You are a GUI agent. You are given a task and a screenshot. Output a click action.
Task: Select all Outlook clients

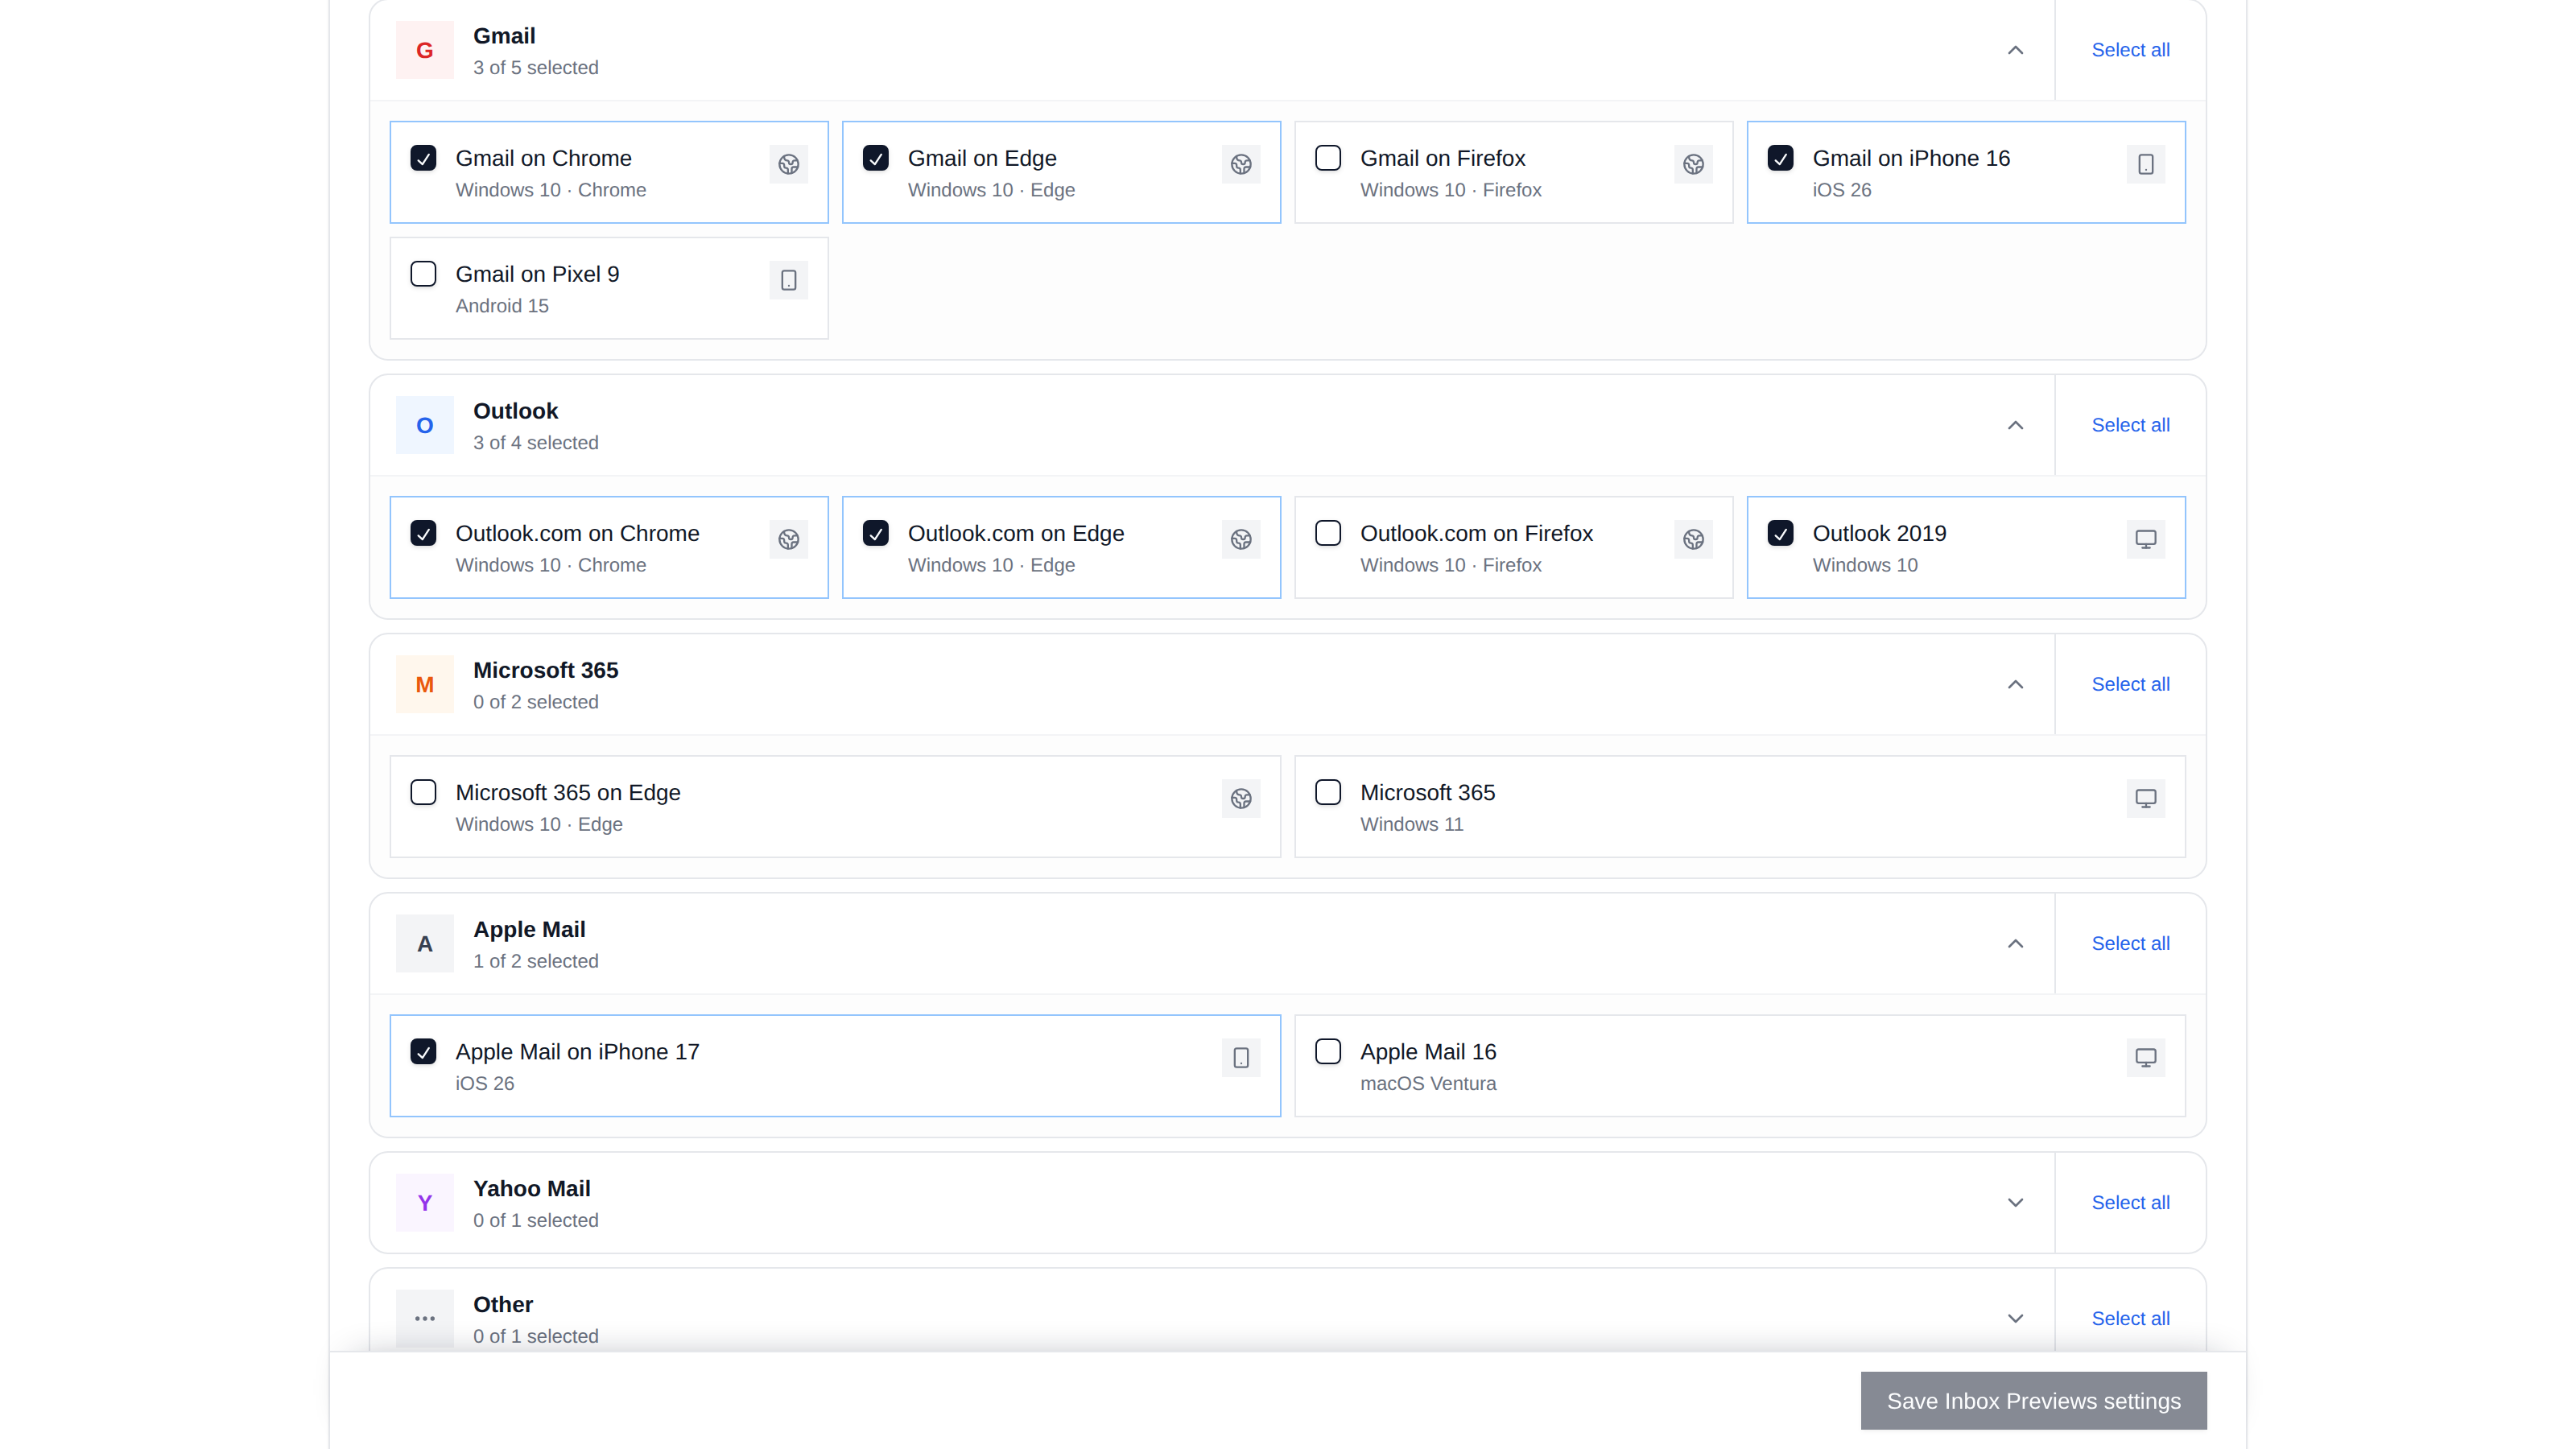pyautogui.click(x=2130, y=425)
